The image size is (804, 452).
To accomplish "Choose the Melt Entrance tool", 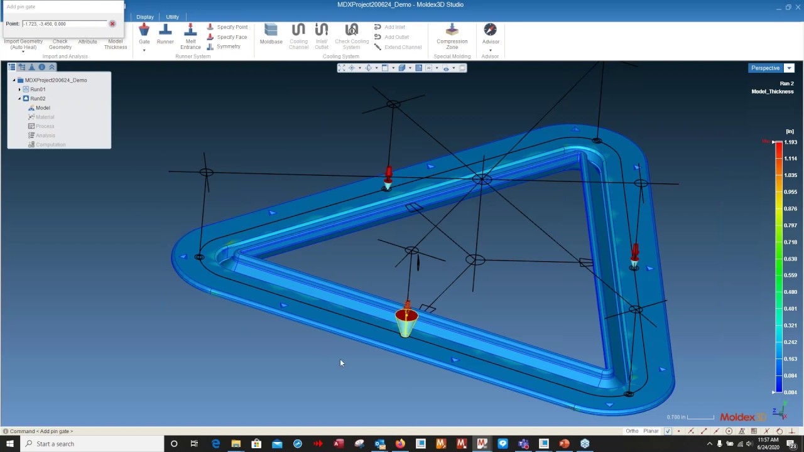I will [x=190, y=36].
